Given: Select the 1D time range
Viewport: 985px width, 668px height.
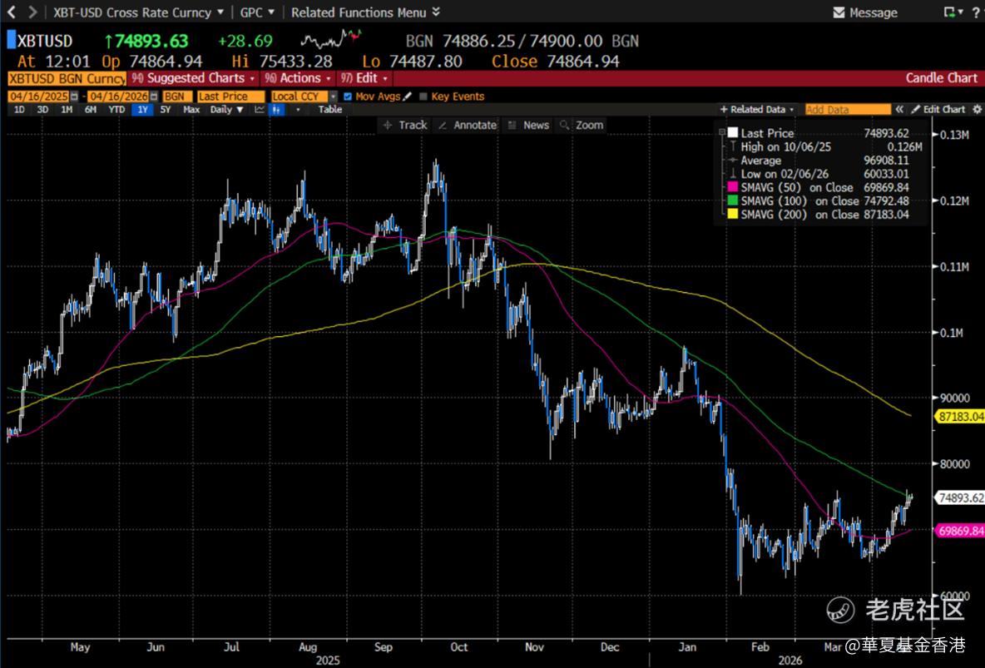Looking at the screenshot, I should point(19,109).
